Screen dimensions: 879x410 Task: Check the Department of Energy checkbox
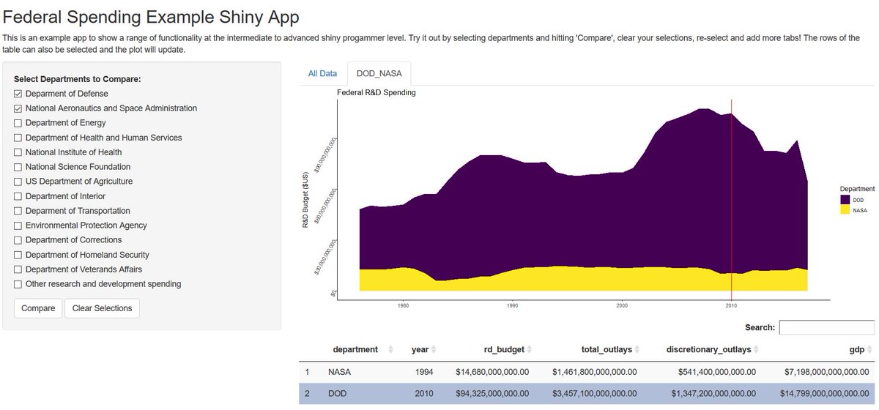point(18,123)
